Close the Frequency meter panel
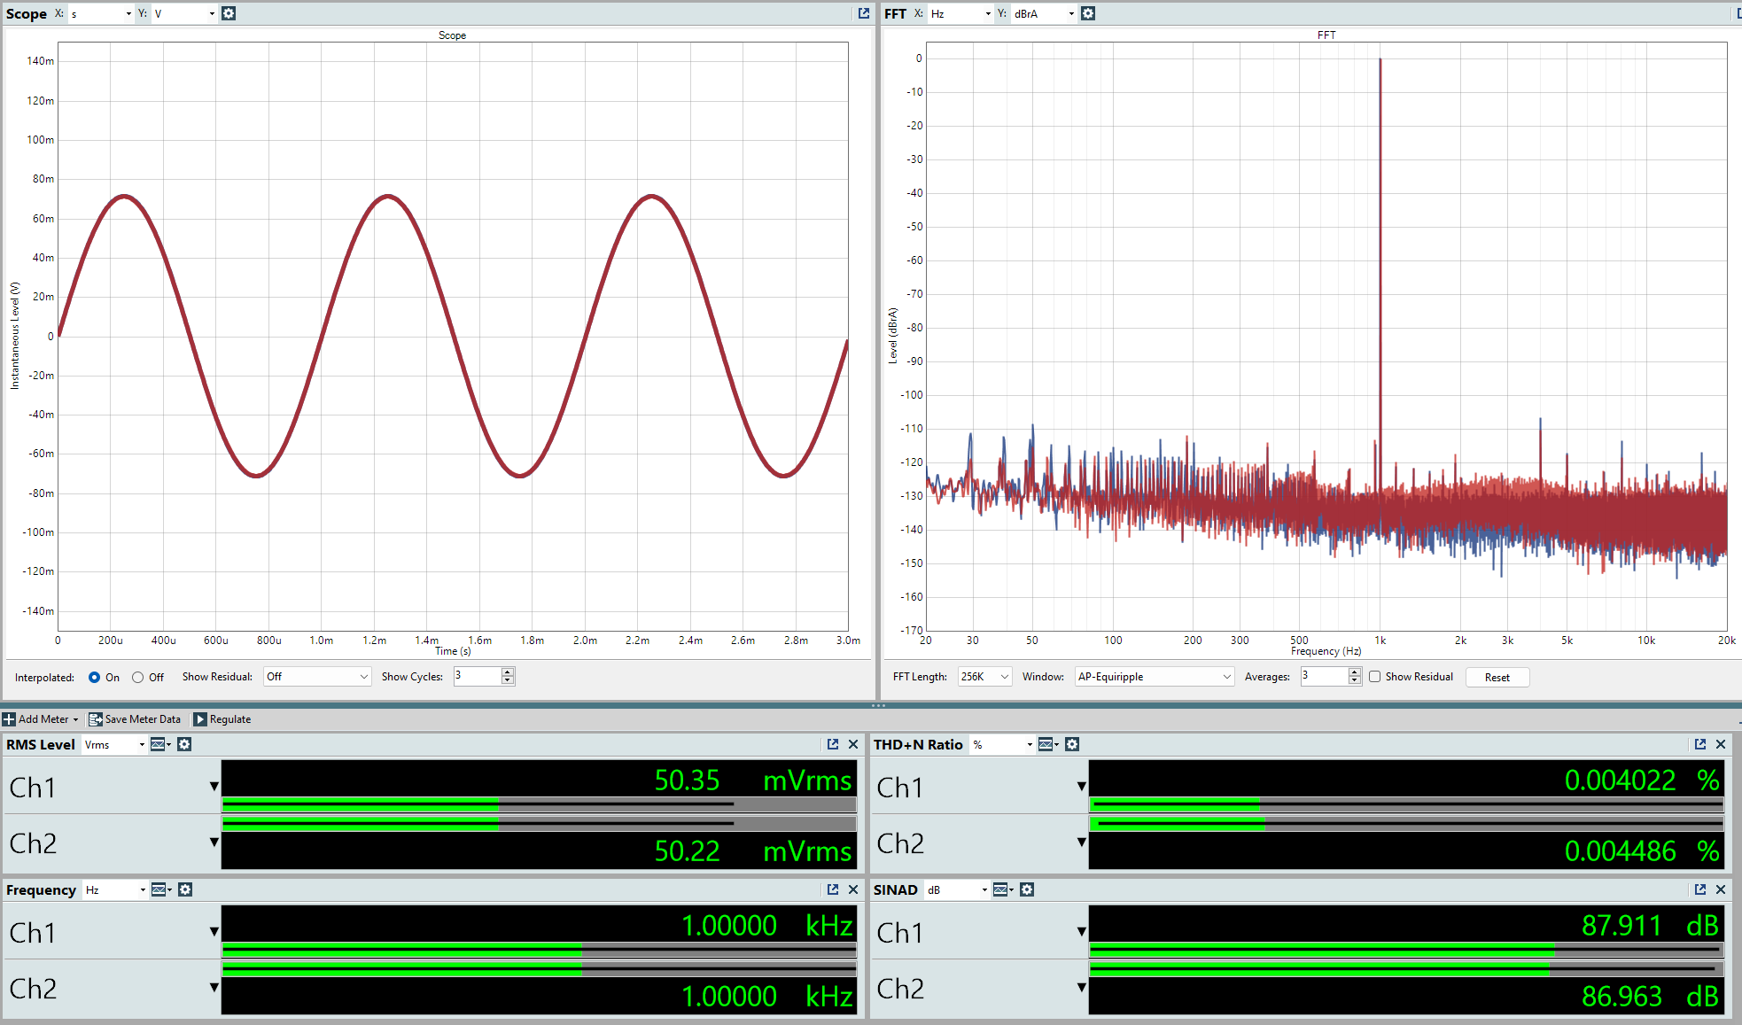1742x1025 pixels. pyautogui.click(x=853, y=889)
